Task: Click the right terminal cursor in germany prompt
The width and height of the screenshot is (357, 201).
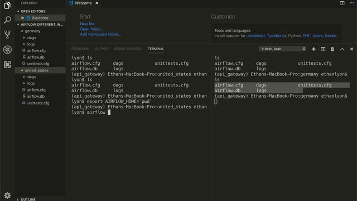Action: pos(216,102)
